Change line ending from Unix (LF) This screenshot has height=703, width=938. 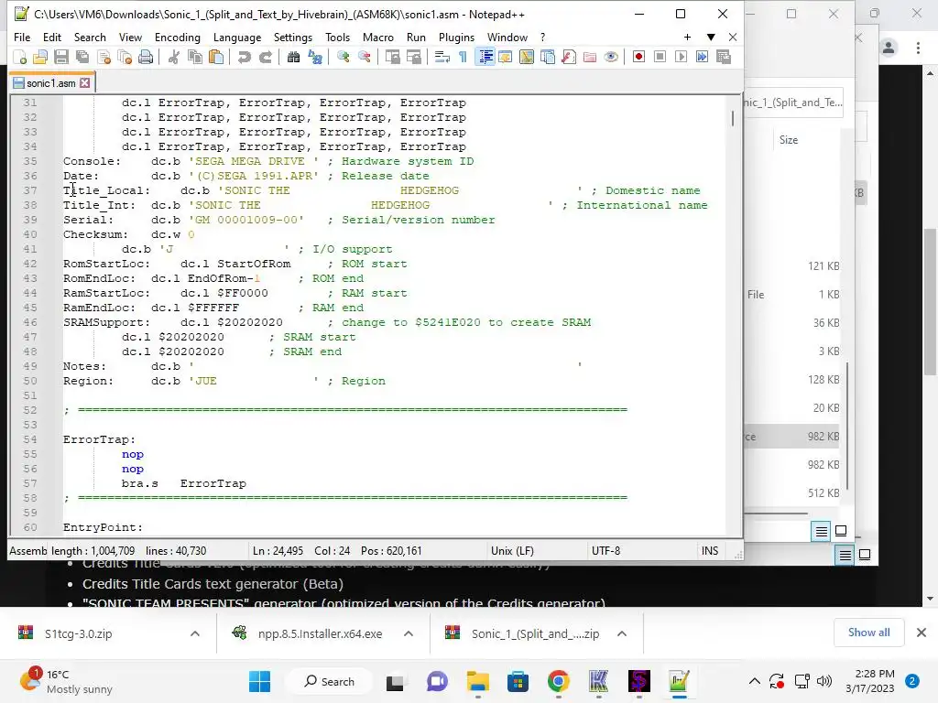click(x=513, y=550)
